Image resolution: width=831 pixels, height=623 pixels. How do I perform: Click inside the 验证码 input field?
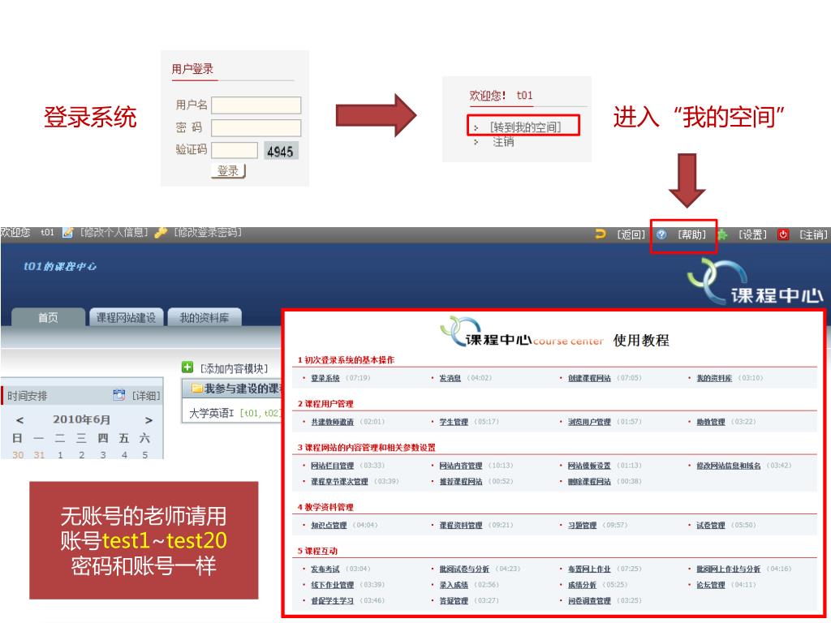[235, 150]
